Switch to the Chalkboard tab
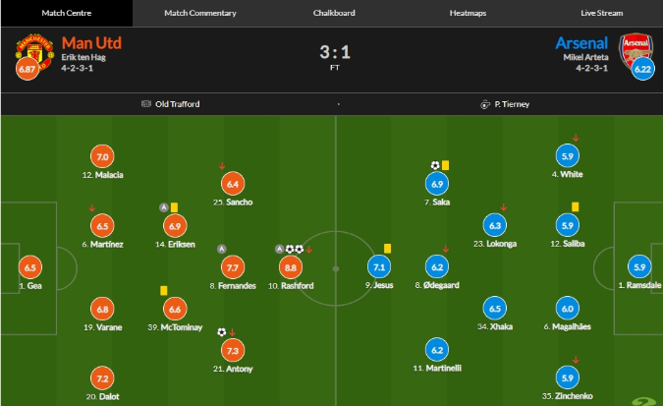The image size is (663, 406). click(x=334, y=13)
